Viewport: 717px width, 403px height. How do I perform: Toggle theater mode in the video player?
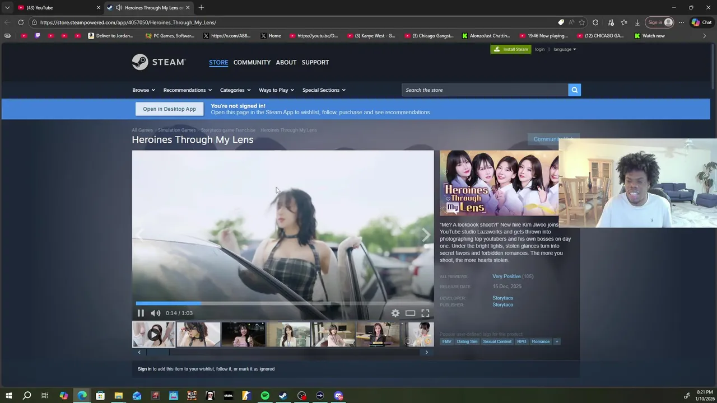coord(410,313)
